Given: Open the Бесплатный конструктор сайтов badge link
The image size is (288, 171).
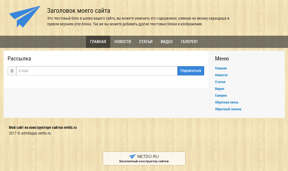Looking at the screenshot, I should (x=144, y=161).
